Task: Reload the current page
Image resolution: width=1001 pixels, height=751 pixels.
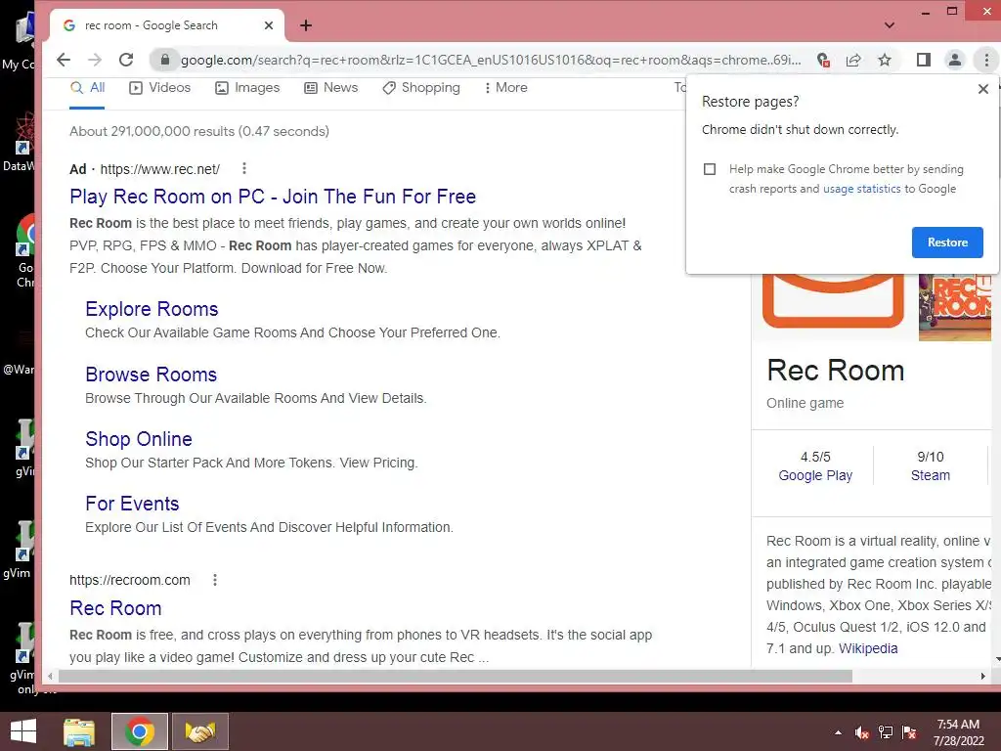Action: click(126, 60)
